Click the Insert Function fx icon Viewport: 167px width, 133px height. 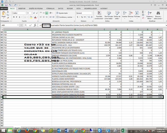coord(35,25)
